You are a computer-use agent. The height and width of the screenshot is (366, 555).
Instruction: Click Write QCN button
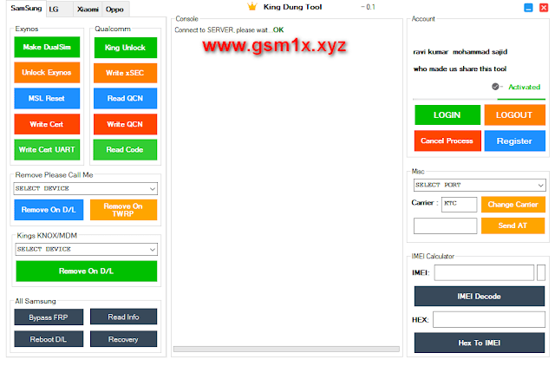(125, 124)
